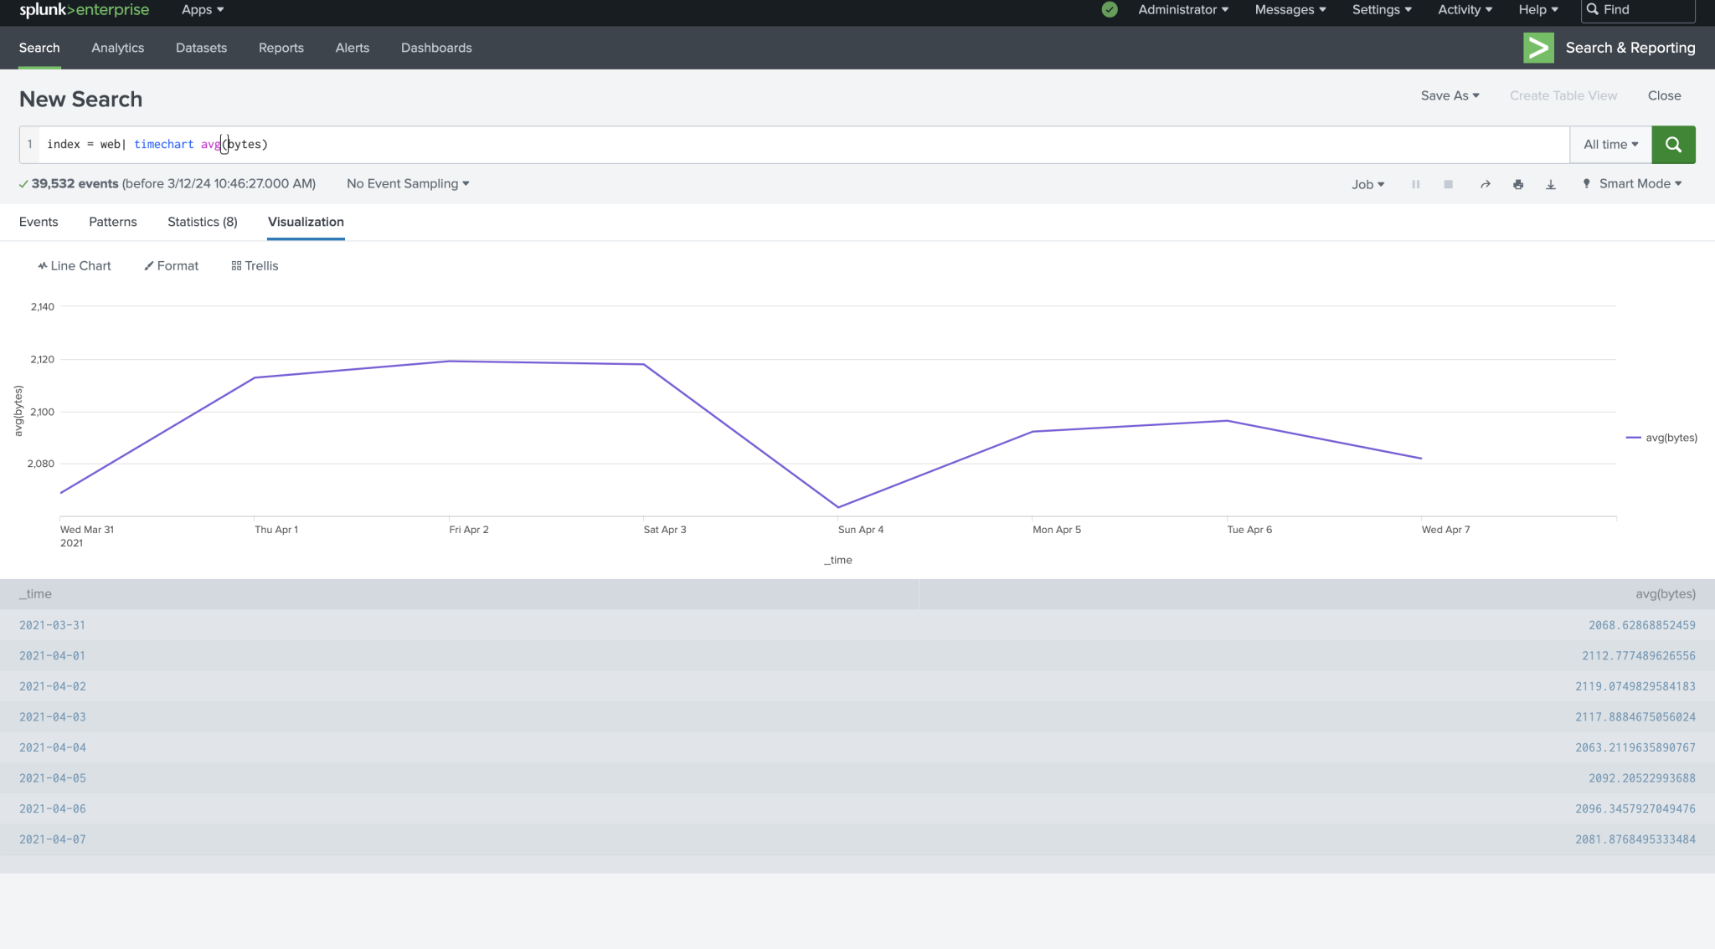This screenshot has height=949, width=1715.
Task: Toggle the green health status indicator
Action: pos(1109,9)
